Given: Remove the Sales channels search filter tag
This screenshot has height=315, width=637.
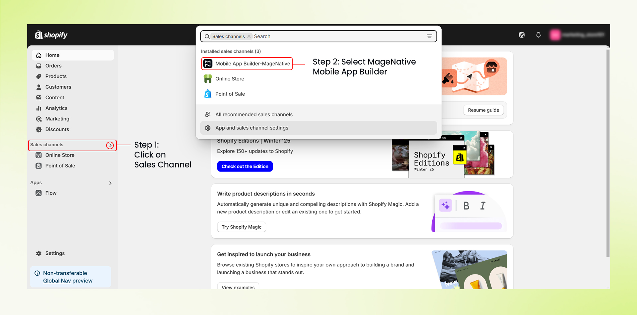Looking at the screenshot, I should [x=249, y=36].
